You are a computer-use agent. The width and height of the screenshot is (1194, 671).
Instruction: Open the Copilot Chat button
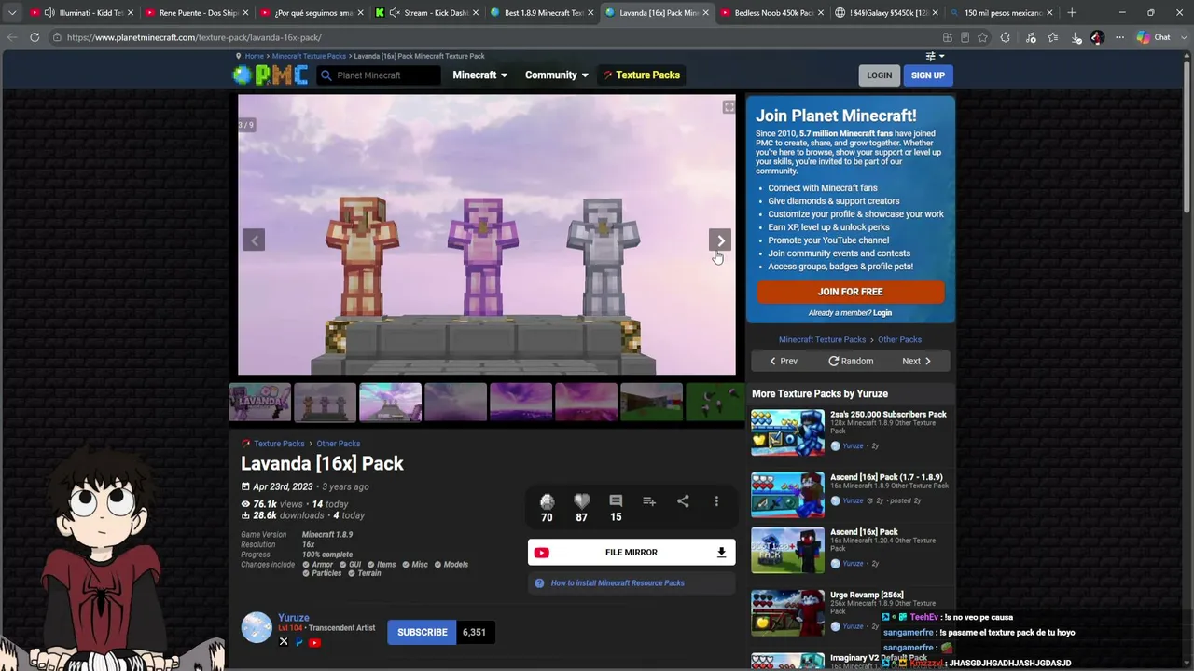(1154, 37)
